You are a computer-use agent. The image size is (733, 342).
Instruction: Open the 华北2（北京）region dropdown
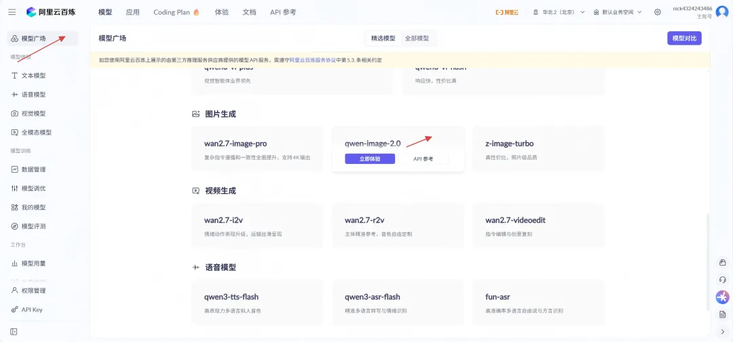(x=559, y=12)
